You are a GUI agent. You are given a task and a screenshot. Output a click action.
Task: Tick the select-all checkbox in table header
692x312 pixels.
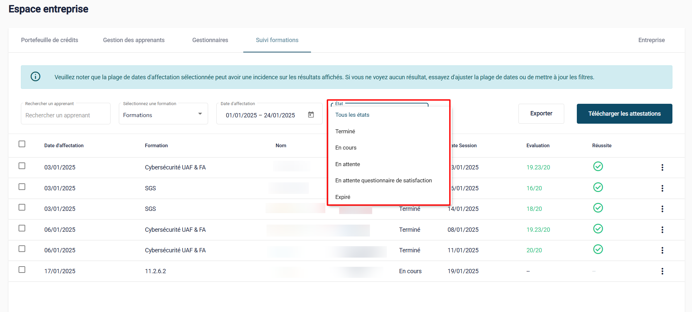click(22, 144)
